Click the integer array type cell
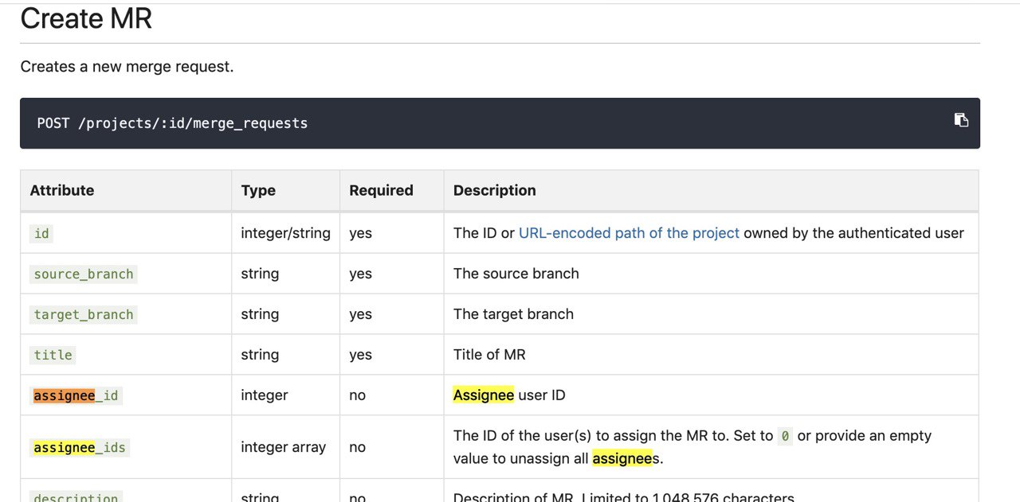The width and height of the screenshot is (1020, 502). (x=283, y=447)
